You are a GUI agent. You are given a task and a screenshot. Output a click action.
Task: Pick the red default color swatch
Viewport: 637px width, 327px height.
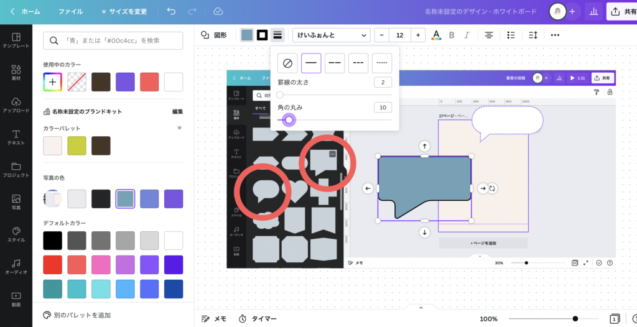click(x=52, y=264)
